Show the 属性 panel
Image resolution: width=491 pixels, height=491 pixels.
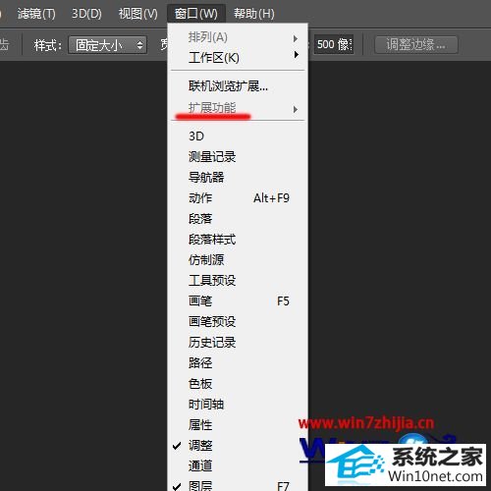click(238, 425)
